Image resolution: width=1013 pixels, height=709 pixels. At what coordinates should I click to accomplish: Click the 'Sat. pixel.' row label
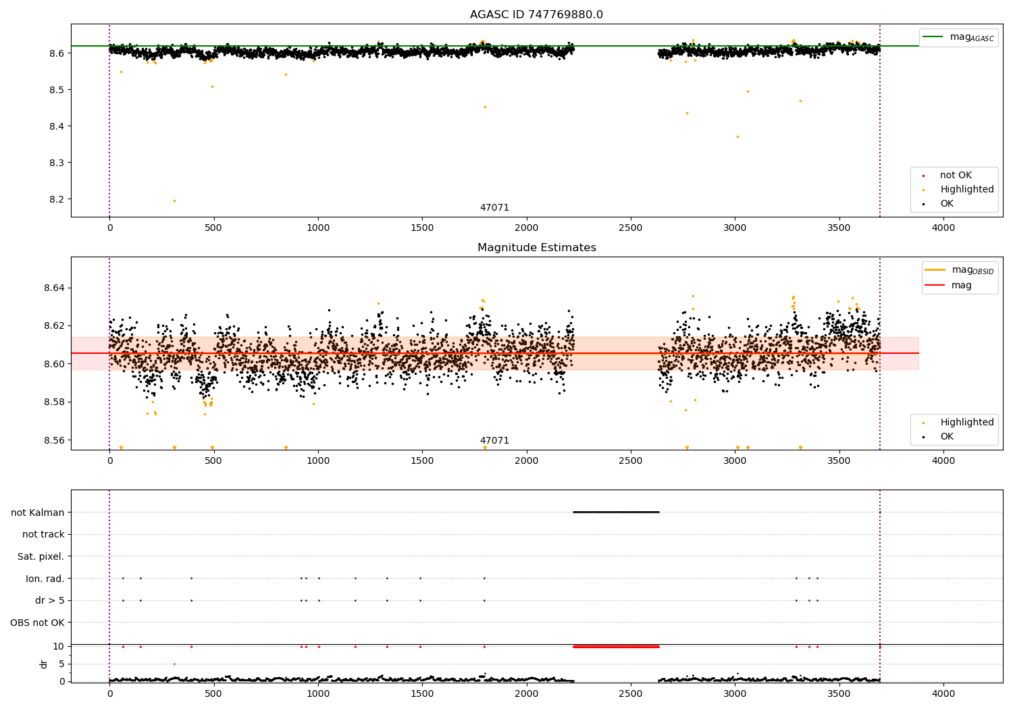[41, 557]
